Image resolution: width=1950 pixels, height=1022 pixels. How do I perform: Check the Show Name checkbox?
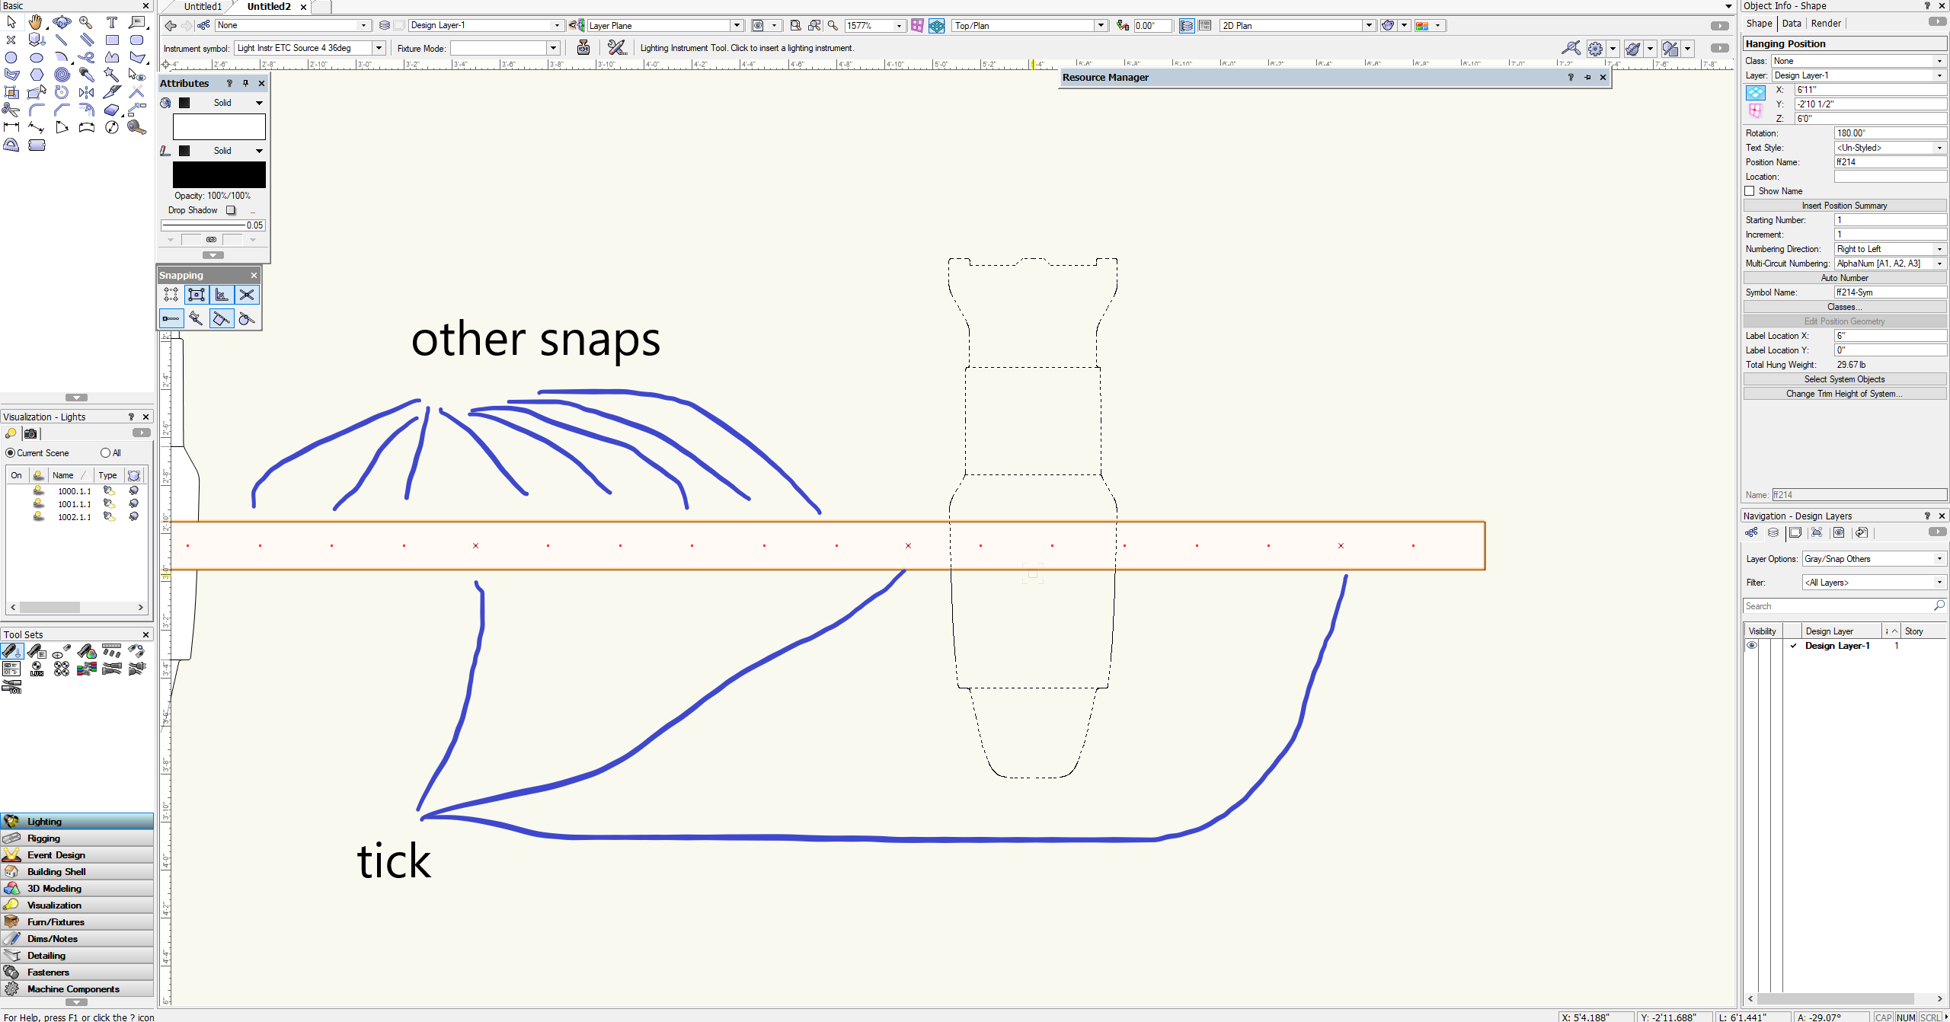(1750, 191)
